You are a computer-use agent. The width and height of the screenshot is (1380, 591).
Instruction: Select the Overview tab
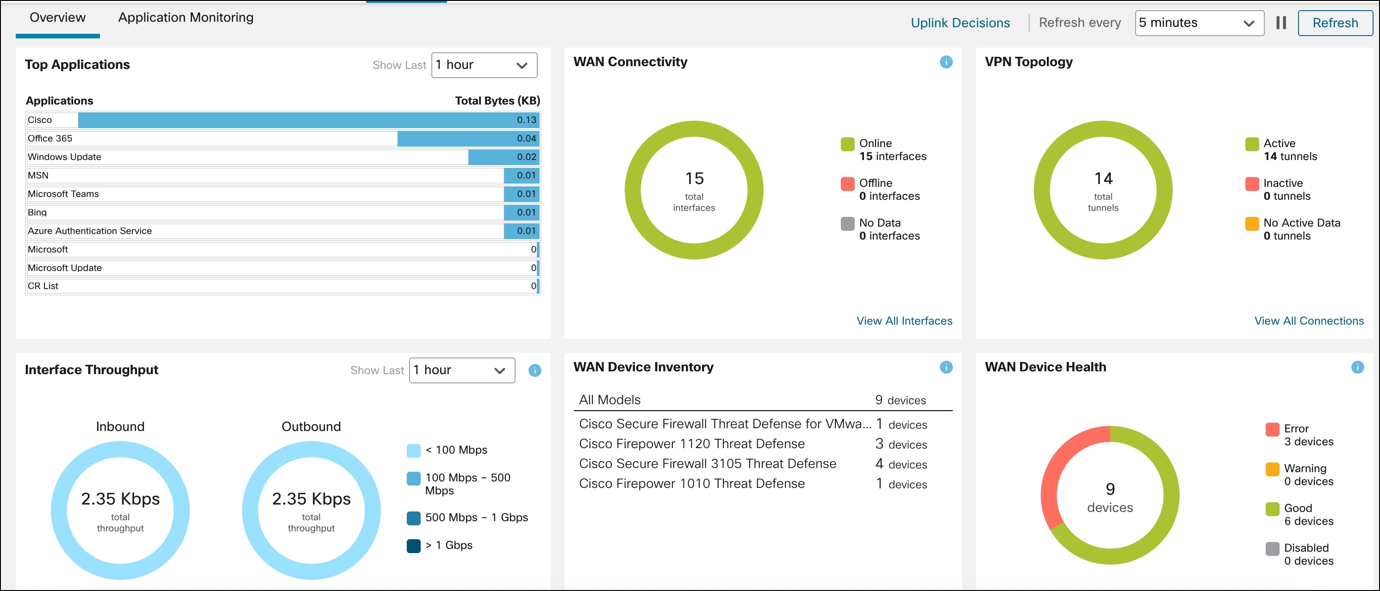[57, 18]
